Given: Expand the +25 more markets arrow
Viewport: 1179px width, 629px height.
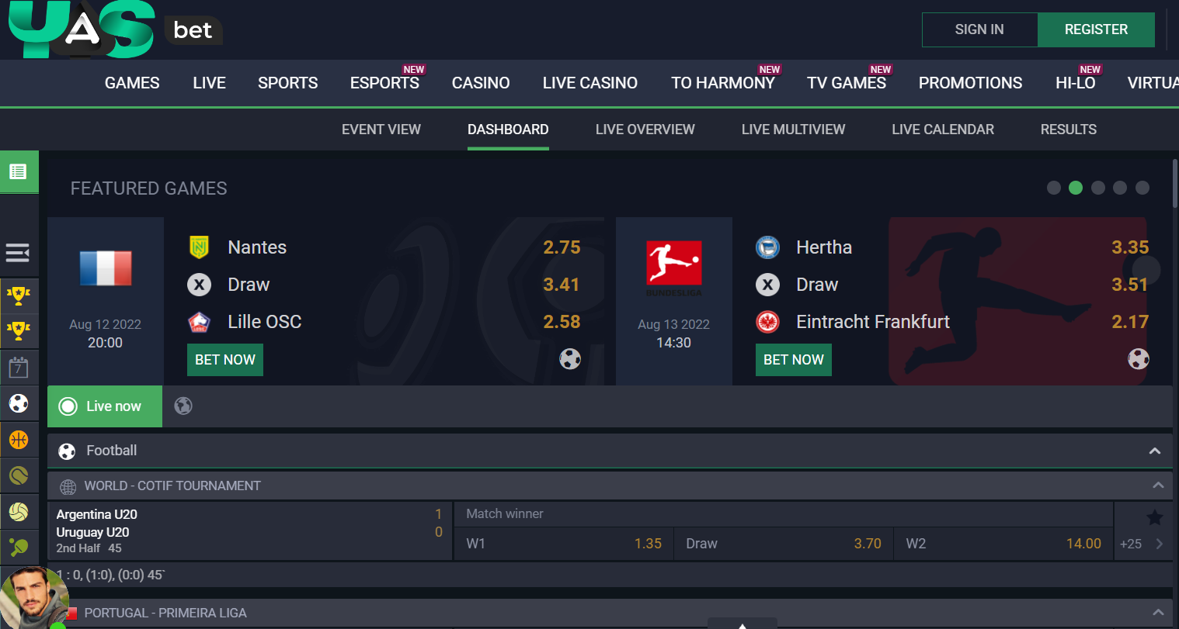Looking at the screenshot, I should (1160, 544).
